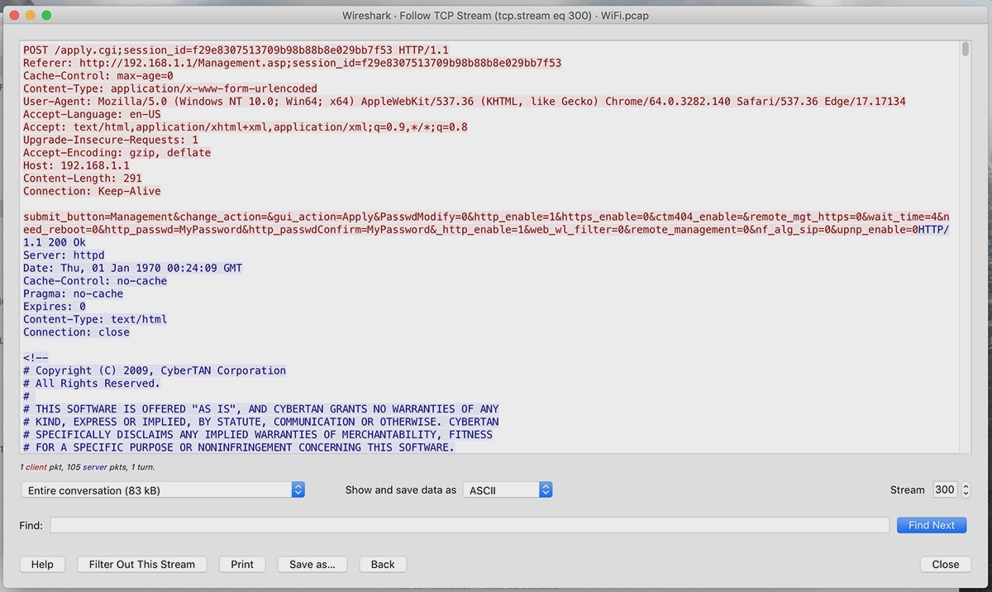Click the Cache-Control: max-age=0 line
The width and height of the screenshot is (992, 592).
click(98, 76)
